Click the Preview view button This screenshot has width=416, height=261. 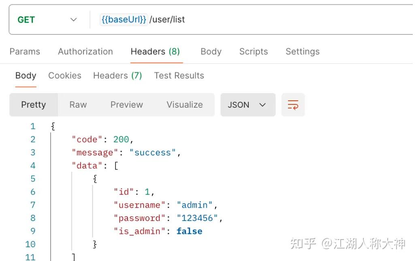(x=126, y=105)
